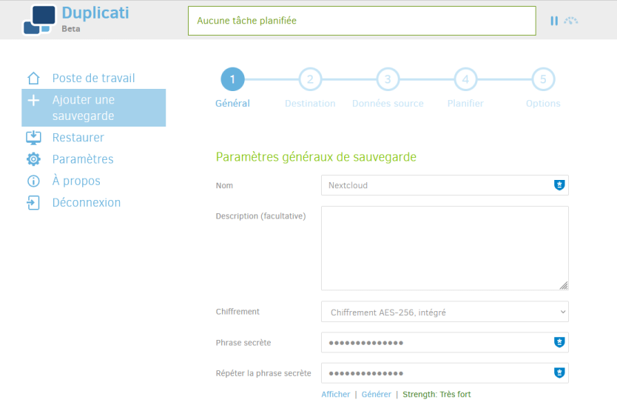Click the Afficher link to show passphrase
617x411 pixels.
pos(335,394)
